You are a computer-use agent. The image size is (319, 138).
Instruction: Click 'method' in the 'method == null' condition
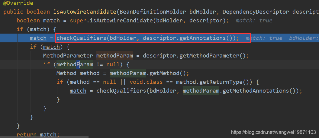coord(80,82)
